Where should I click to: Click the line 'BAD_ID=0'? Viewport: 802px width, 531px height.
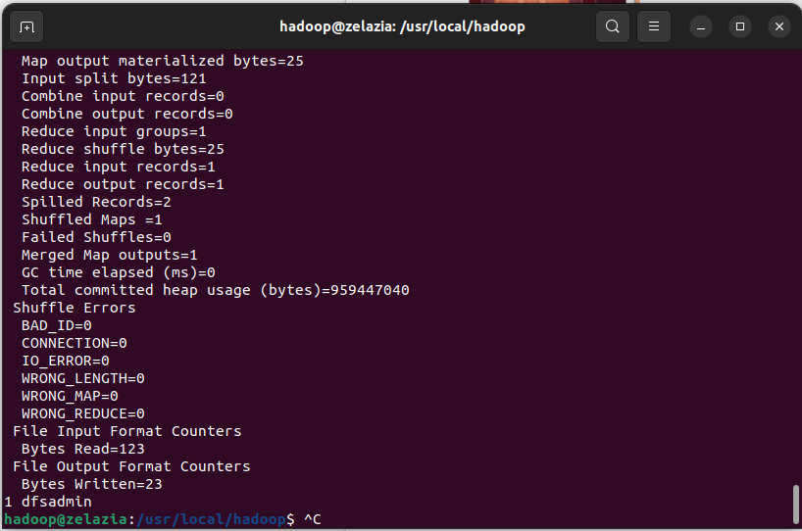coord(56,325)
